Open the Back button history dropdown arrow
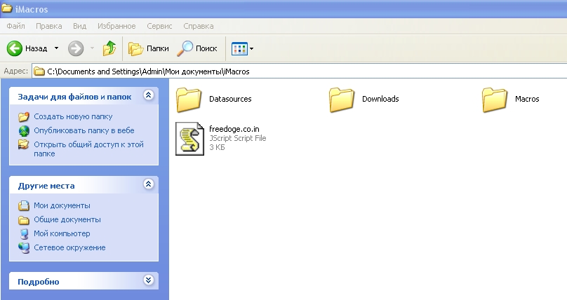The image size is (567, 300). (56, 48)
